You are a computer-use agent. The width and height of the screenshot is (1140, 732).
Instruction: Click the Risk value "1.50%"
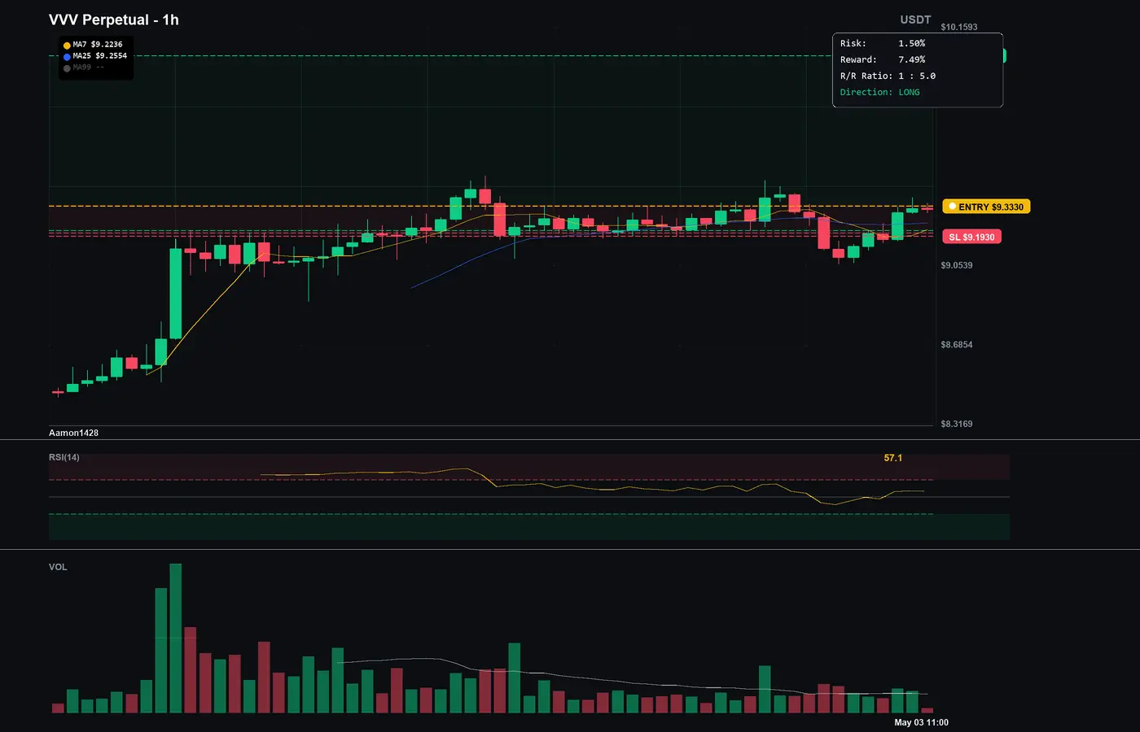click(912, 43)
